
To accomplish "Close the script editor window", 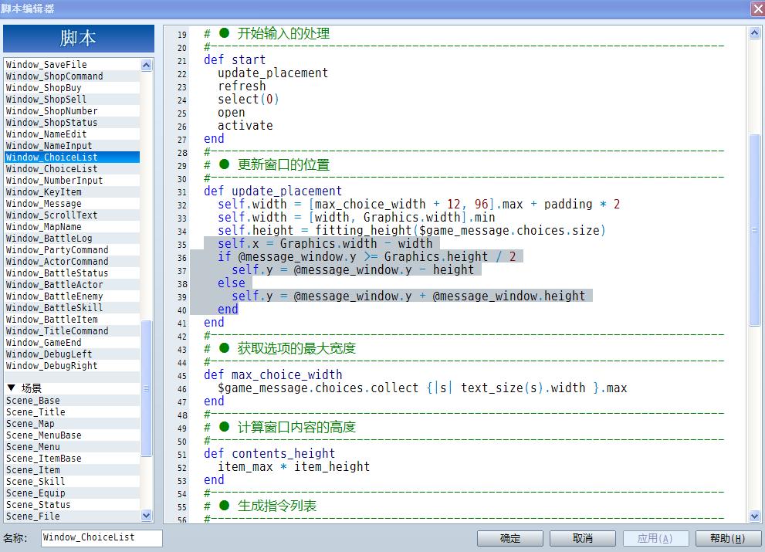I will [x=758, y=8].
